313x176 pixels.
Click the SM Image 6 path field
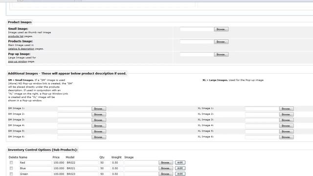click(x=74, y=137)
